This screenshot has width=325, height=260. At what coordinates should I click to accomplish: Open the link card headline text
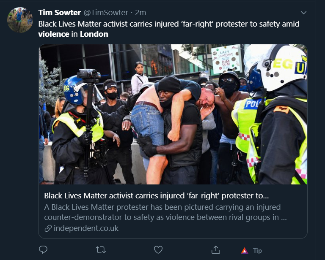pos(157,196)
